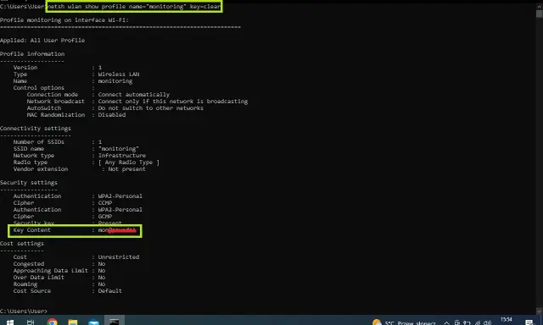
Task: Click the 'CCMP' cipher value
Action: click(105, 203)
